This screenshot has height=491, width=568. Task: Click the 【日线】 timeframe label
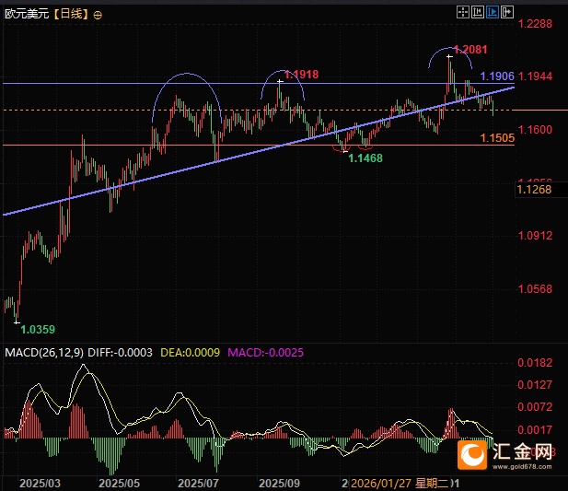coord(71,14)
